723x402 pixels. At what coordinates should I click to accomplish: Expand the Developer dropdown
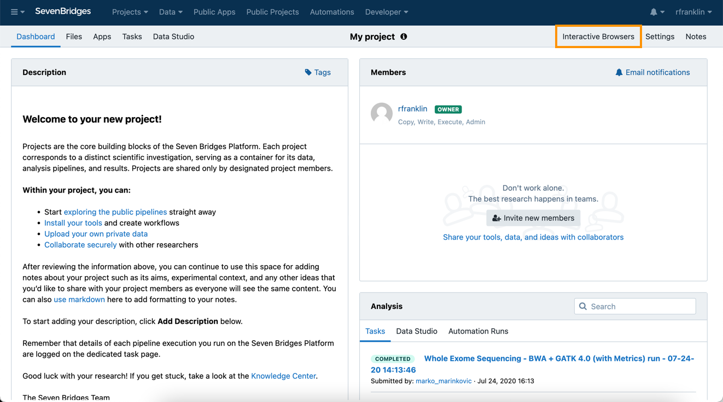tap(387, 12)
